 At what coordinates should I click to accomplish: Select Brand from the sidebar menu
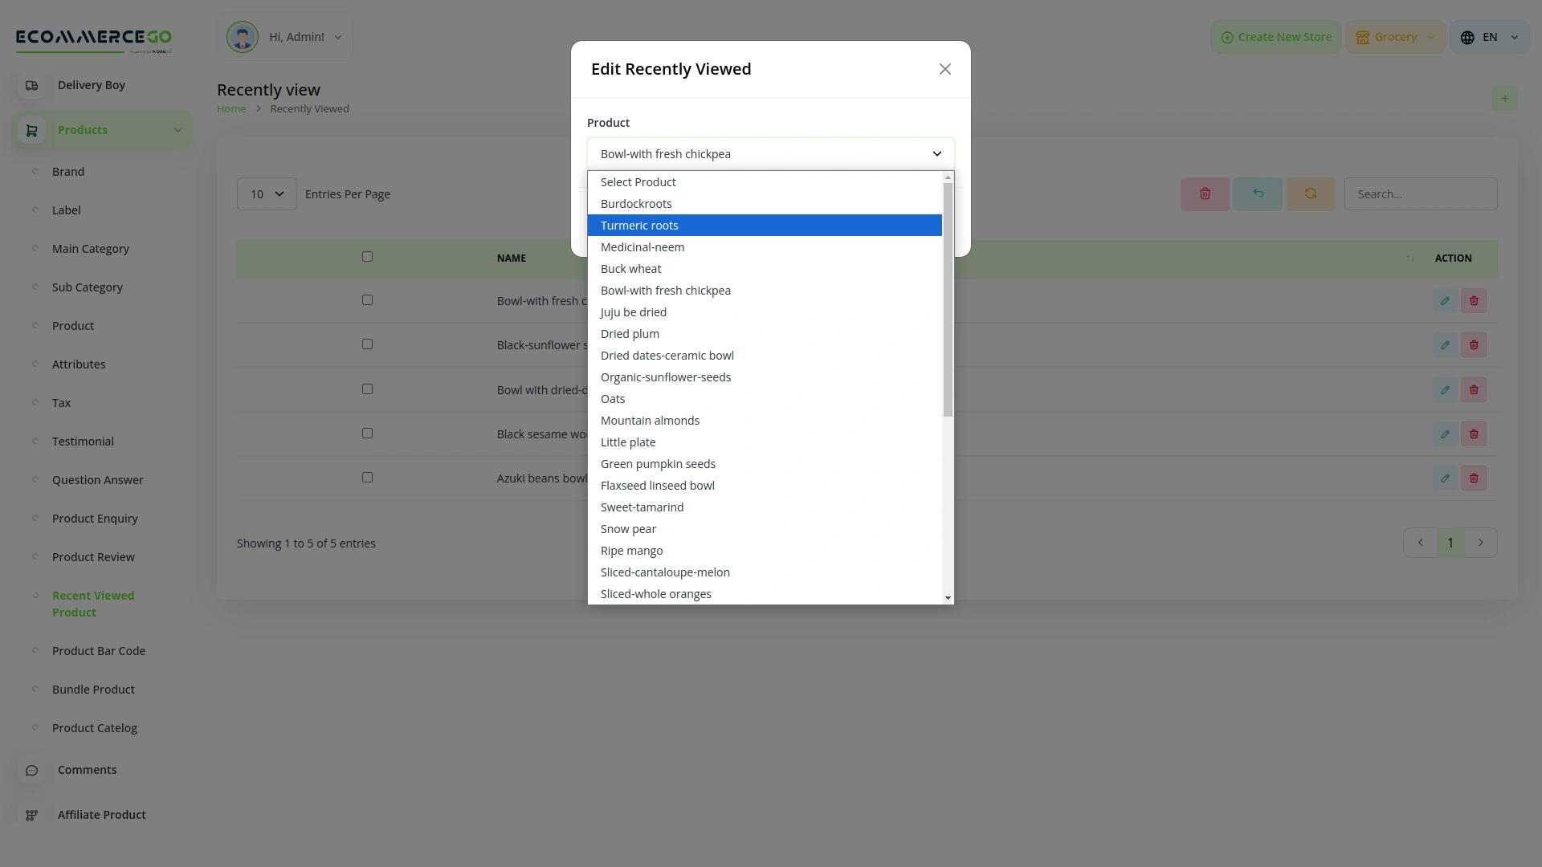click(x=68, y=171)
